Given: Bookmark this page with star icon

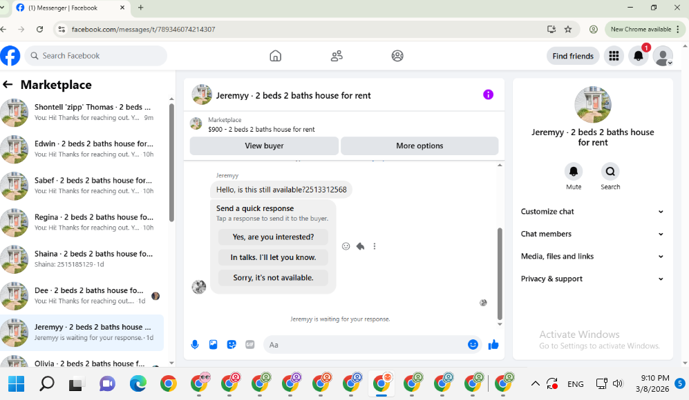Looking at the screenshot, I should click(568, 30).
